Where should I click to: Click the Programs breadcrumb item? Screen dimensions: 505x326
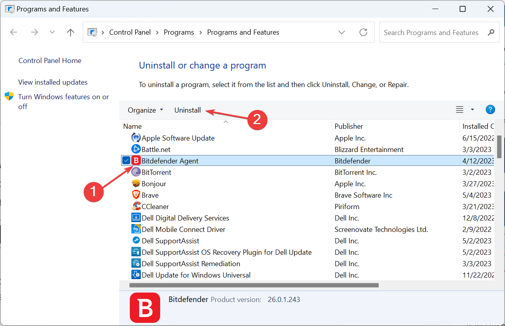coord(179,32)
